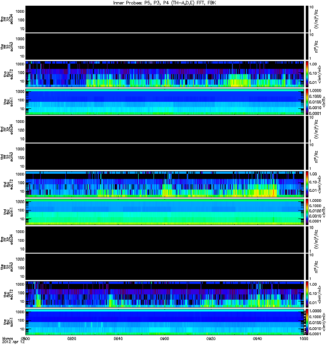Select the empty the fff 32 edc34 panel
Image resolution: width=329 pixels, height=351 pixels.
coord(165,239)
